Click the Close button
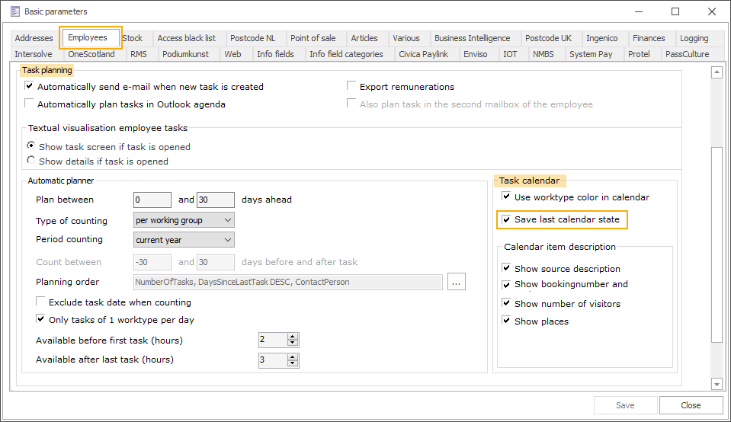This screenshot has width=731, height=422. pos(690,405)
